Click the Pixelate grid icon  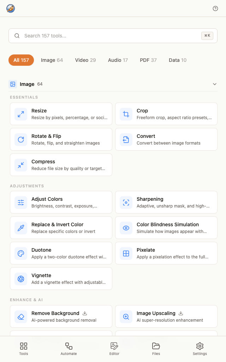coord(126,253)
